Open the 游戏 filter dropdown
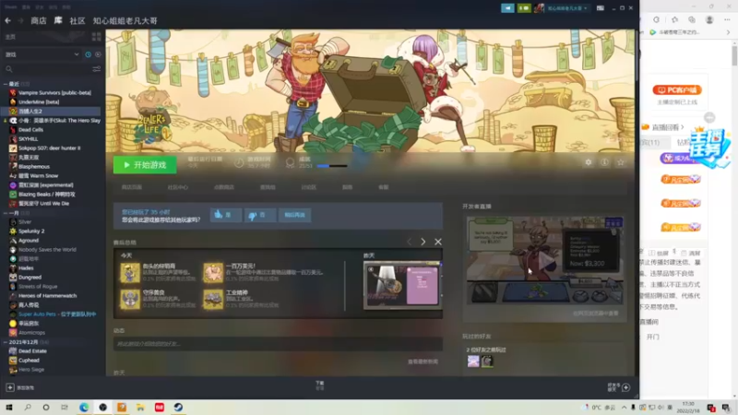The width and height of the screenshot is (738, 415). 42,54
